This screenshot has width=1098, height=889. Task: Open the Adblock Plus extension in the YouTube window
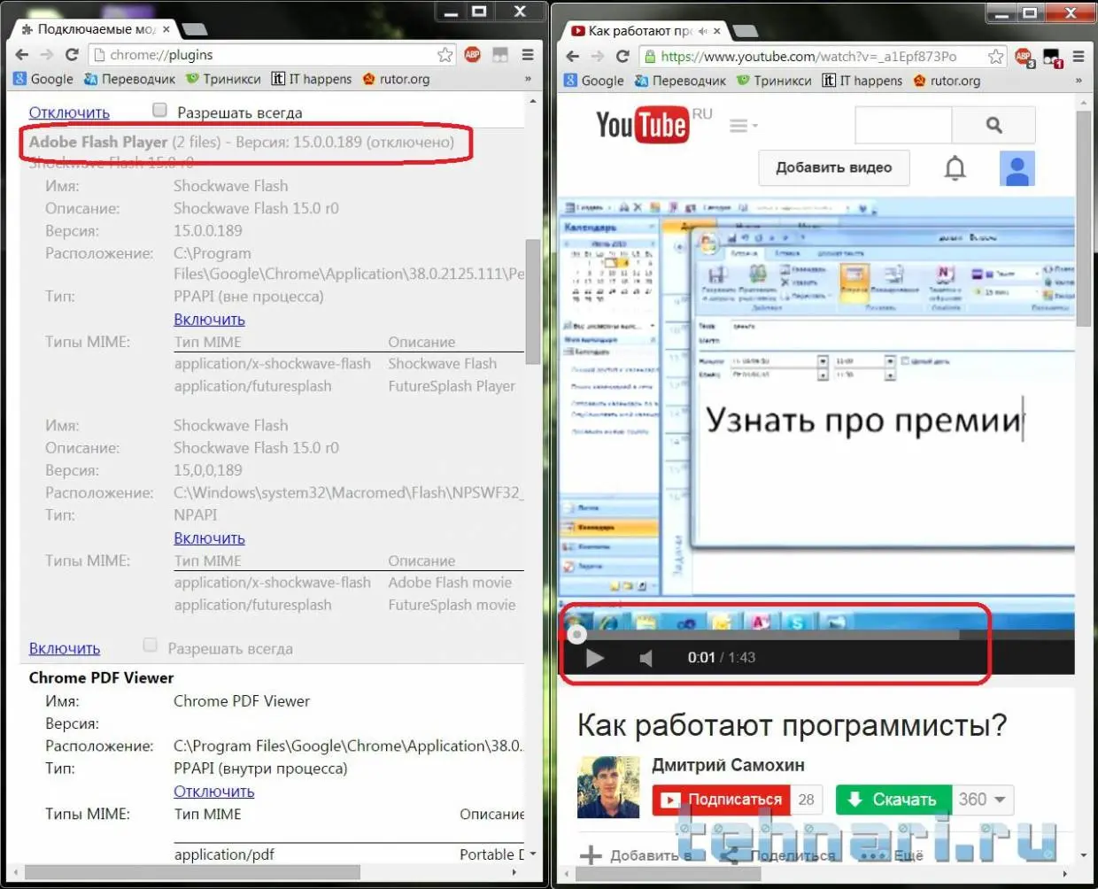1024,58
